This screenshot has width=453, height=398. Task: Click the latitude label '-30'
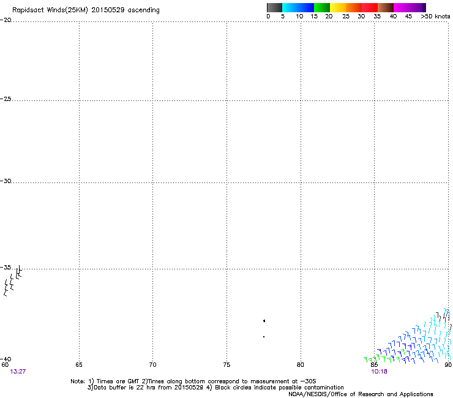[6, 181]
